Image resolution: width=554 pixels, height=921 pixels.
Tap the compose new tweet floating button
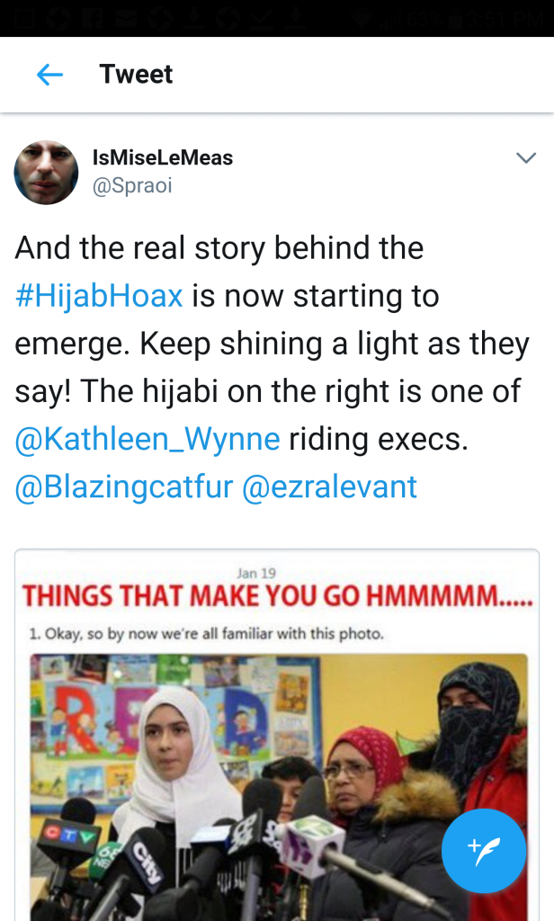pyautogui.click(x=484, y=851)
